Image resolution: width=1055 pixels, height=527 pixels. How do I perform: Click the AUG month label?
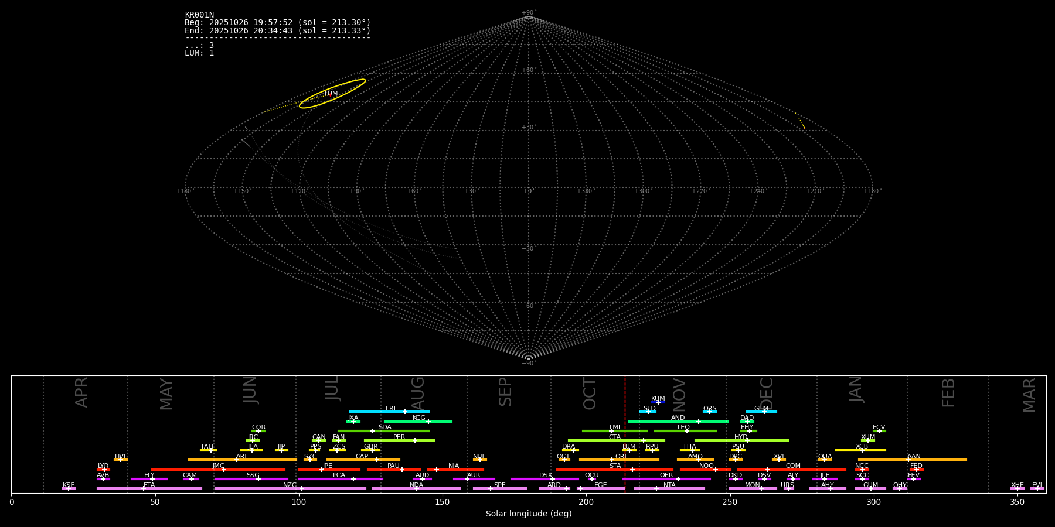coord(418,392)
